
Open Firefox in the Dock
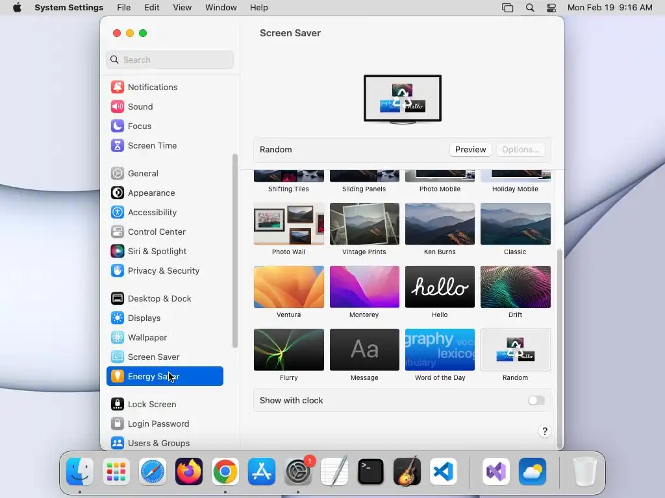coord(189,472)
